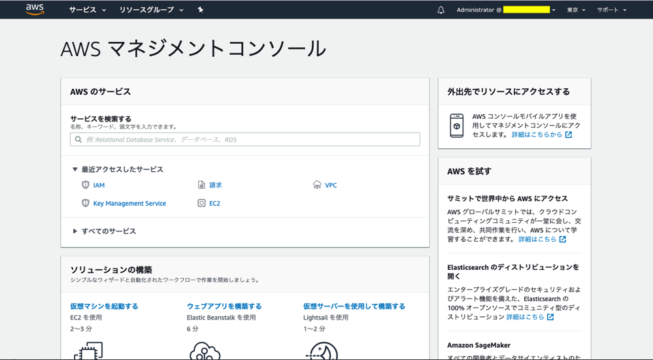The width and height of the screenshot is (653, 360).
Task: Click the billing document icon
Action: click(x=201, y=185)
